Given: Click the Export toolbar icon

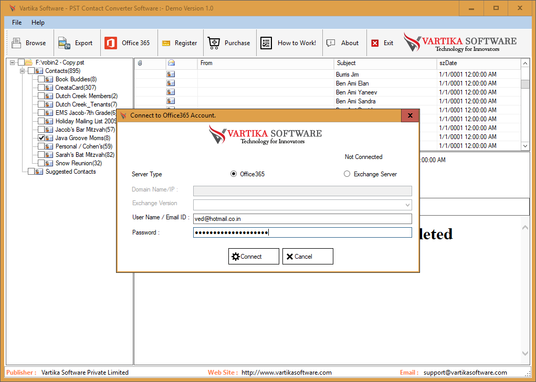Looking at the screenshot, I should [64, 43].
